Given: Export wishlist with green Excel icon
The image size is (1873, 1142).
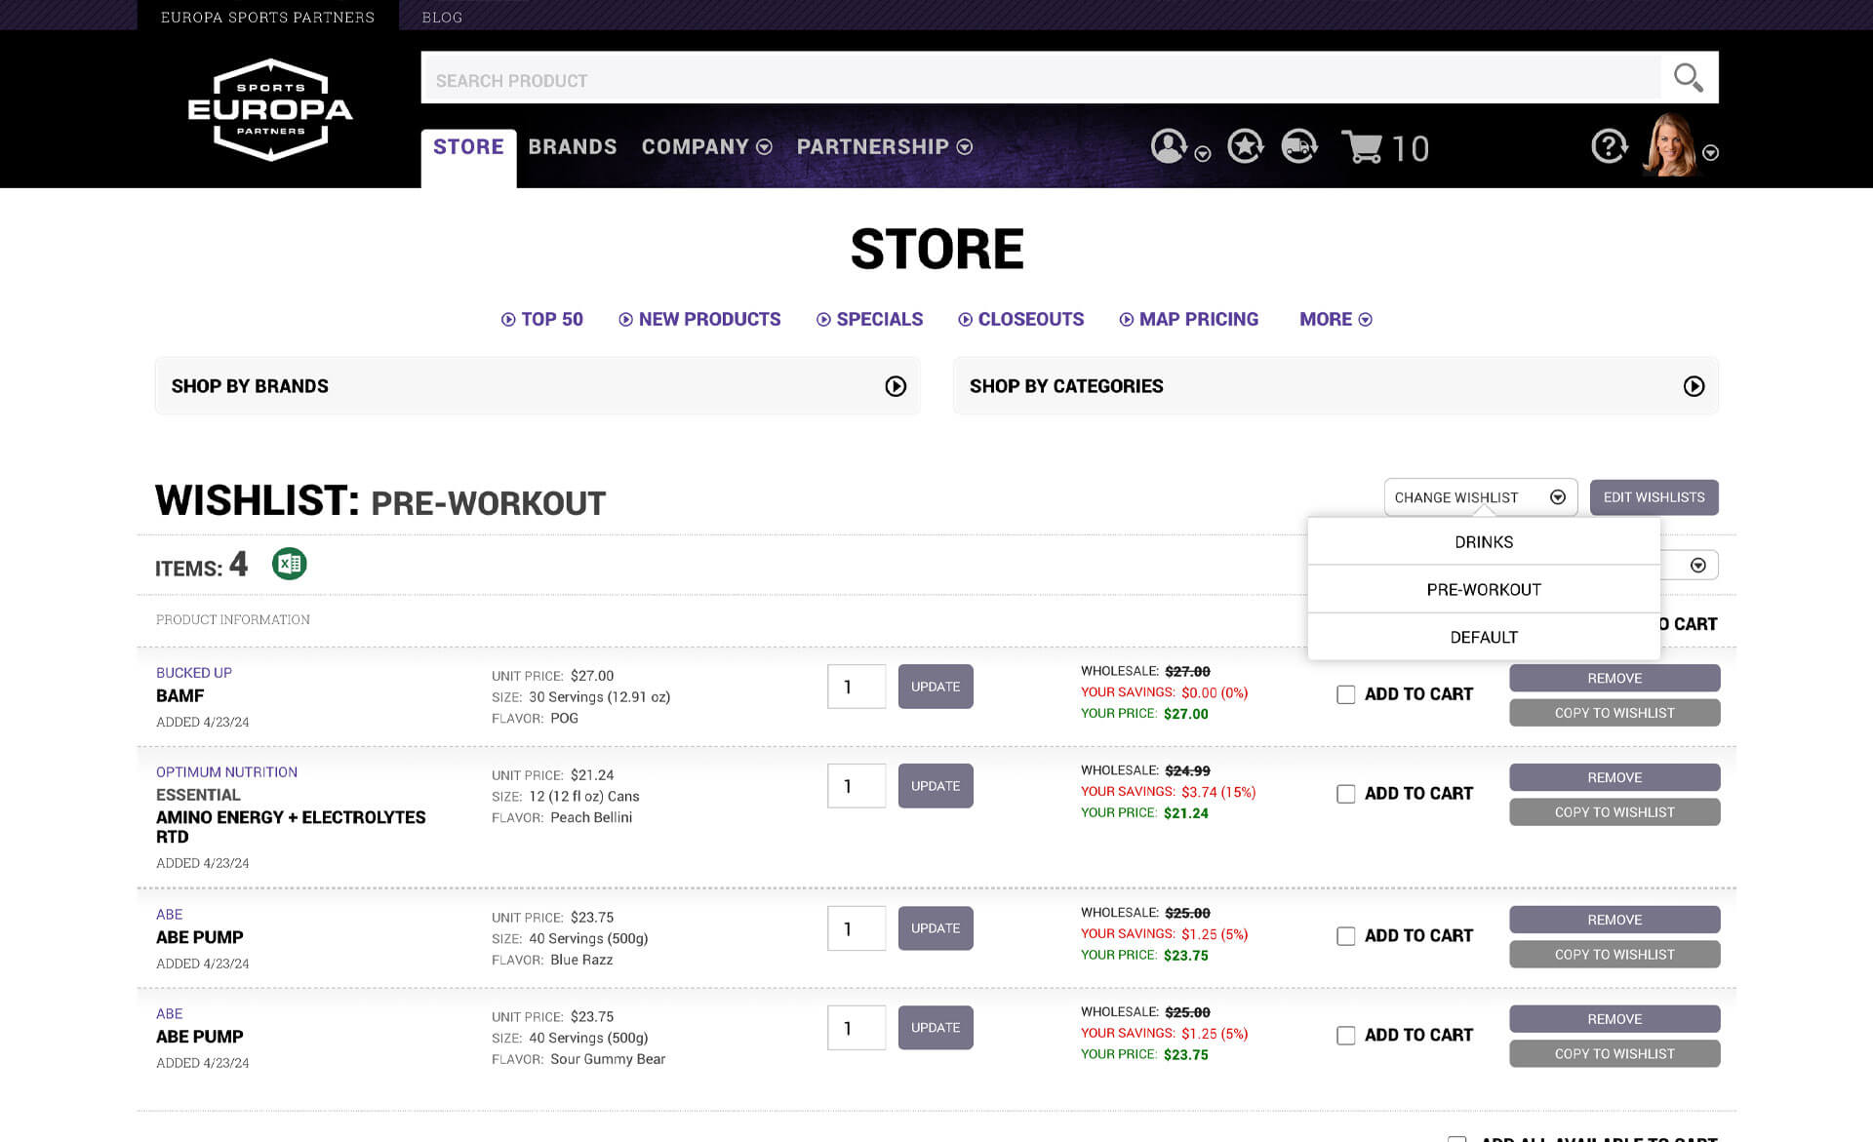Looking at the screenshot, I should pos(289,564).
